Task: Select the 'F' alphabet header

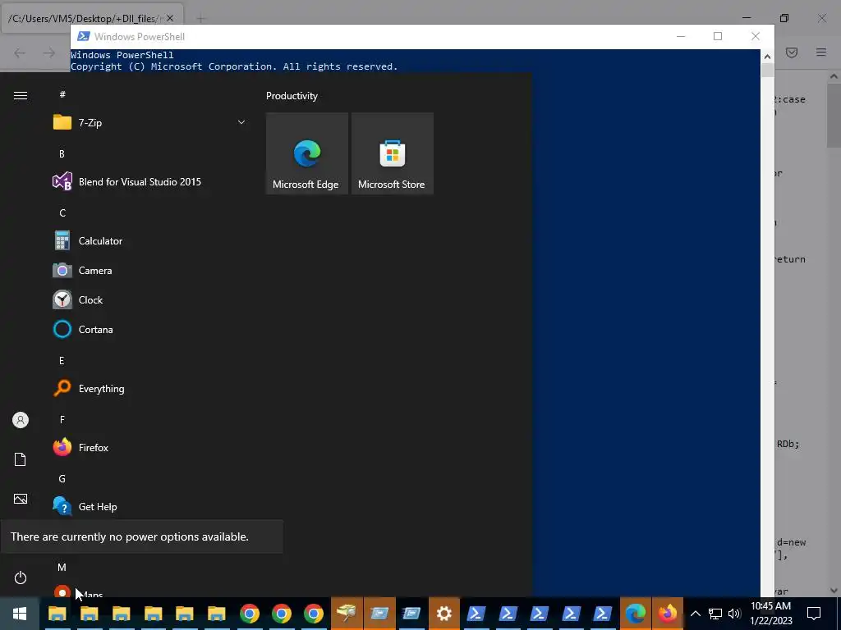Action: coord(62,419)
